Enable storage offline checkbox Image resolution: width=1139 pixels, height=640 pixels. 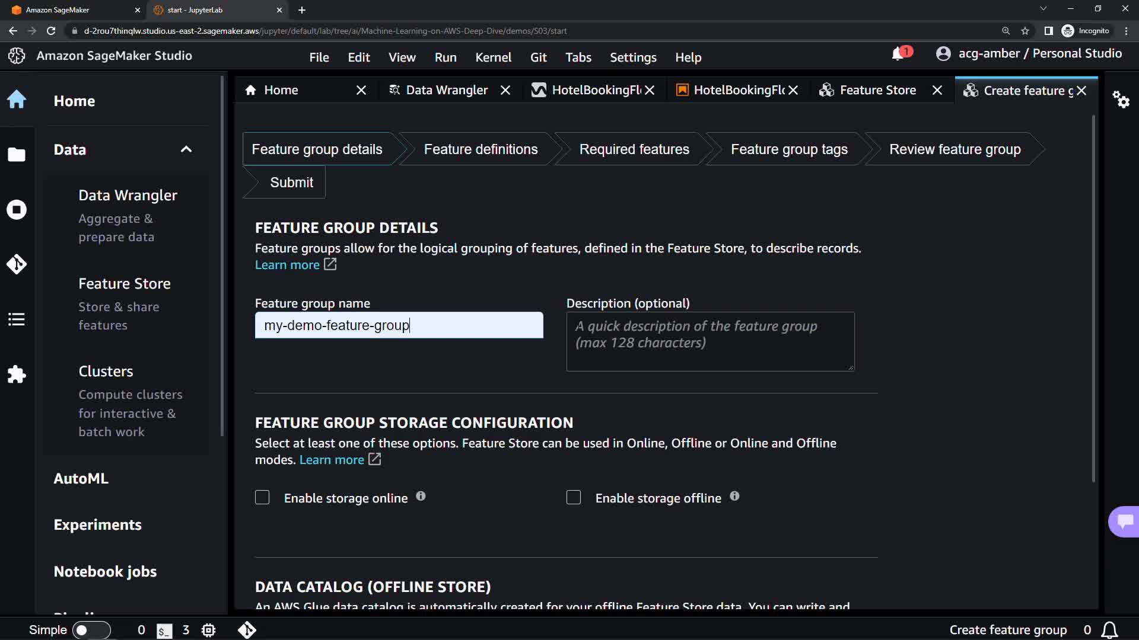(574, 498)
